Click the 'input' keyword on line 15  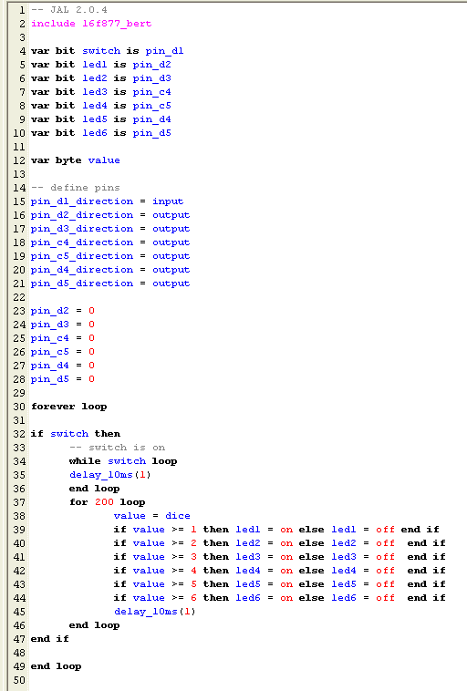(x=168, y=201)
